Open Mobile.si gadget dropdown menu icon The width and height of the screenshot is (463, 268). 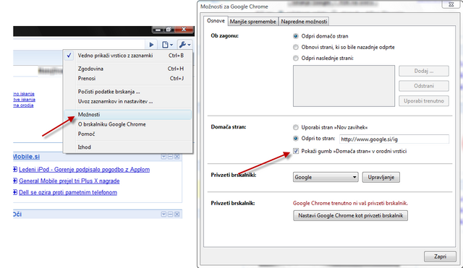click(x=163, y=157)
